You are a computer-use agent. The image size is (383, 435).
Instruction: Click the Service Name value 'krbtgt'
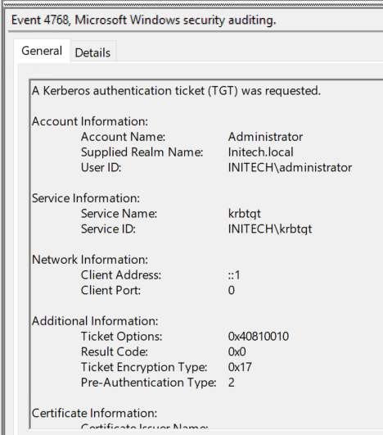click(x=245, y=214)
